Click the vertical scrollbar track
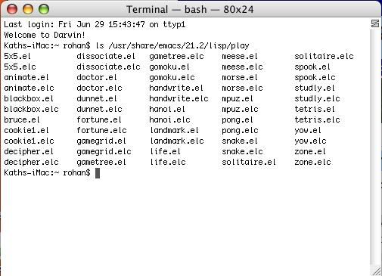 tap(375, 146)
